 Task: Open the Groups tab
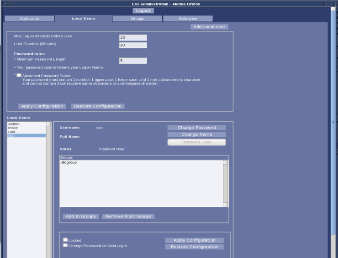pos(137,19)
